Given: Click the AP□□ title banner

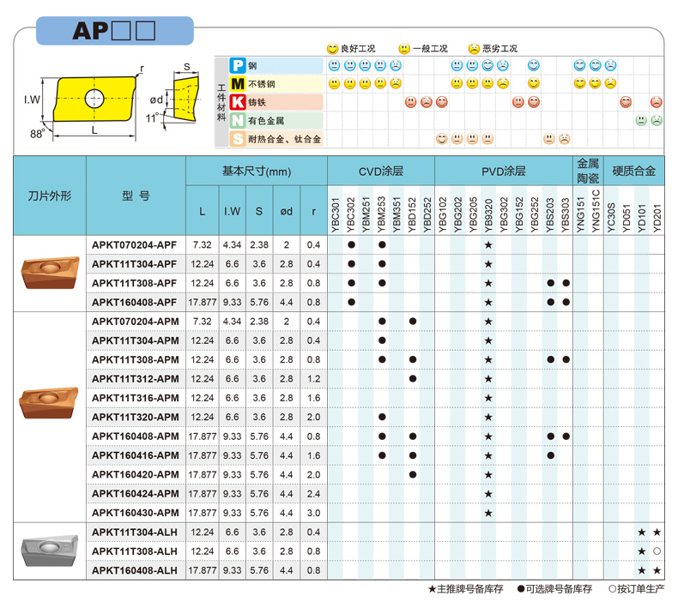Looking at the screenshot, I should [115, 31].
